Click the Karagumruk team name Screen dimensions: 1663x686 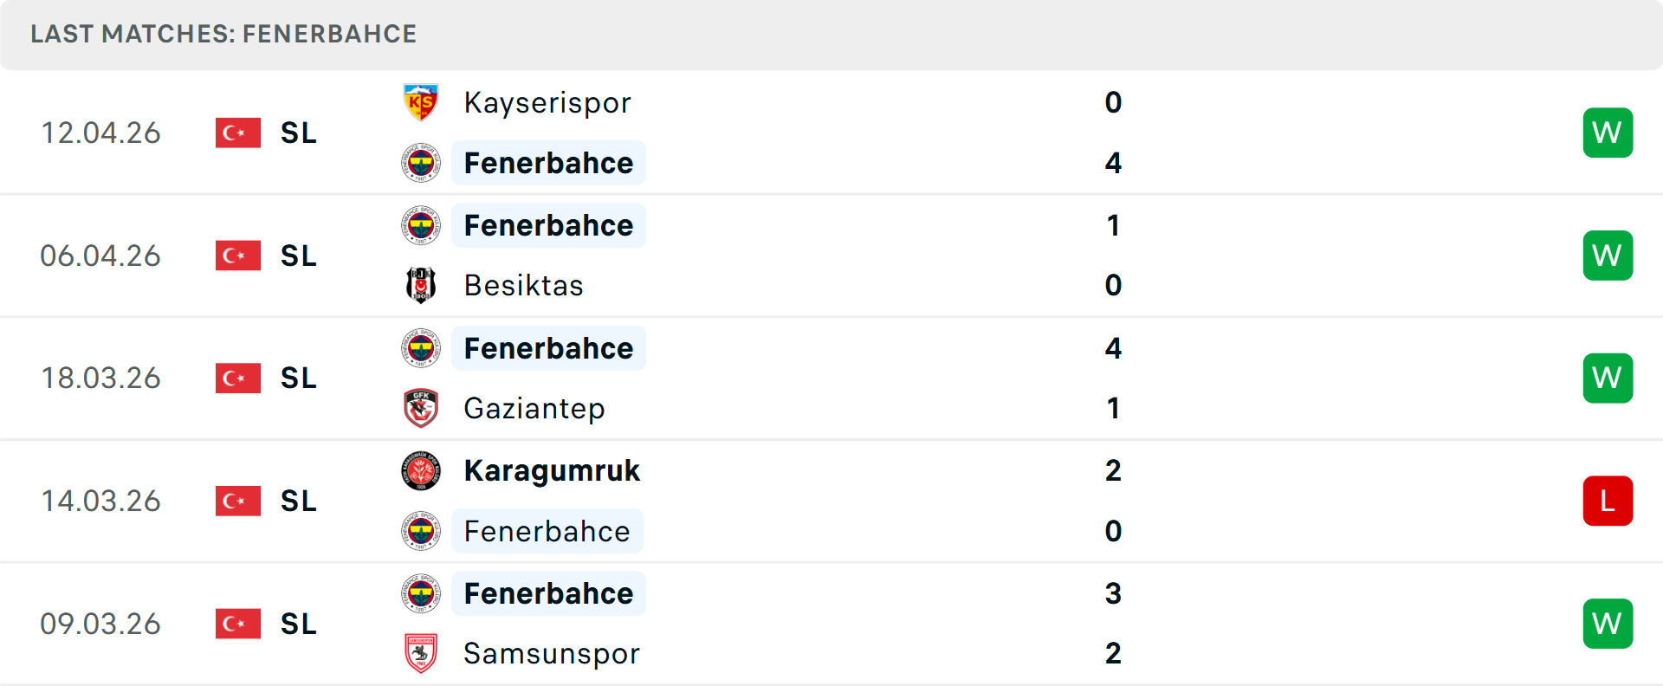[x=552, y=470]
